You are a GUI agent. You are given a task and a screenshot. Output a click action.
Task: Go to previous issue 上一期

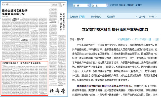(x=142, y=17)
